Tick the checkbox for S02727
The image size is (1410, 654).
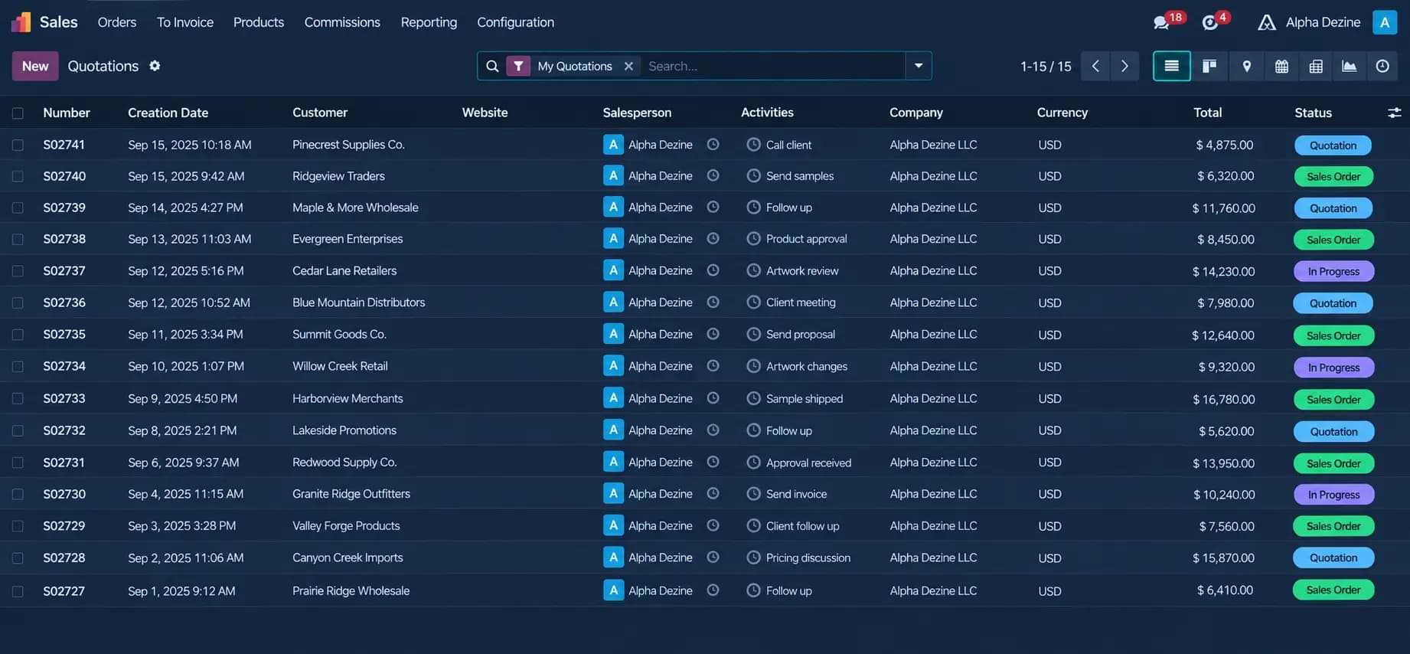[x=18, y=591]
